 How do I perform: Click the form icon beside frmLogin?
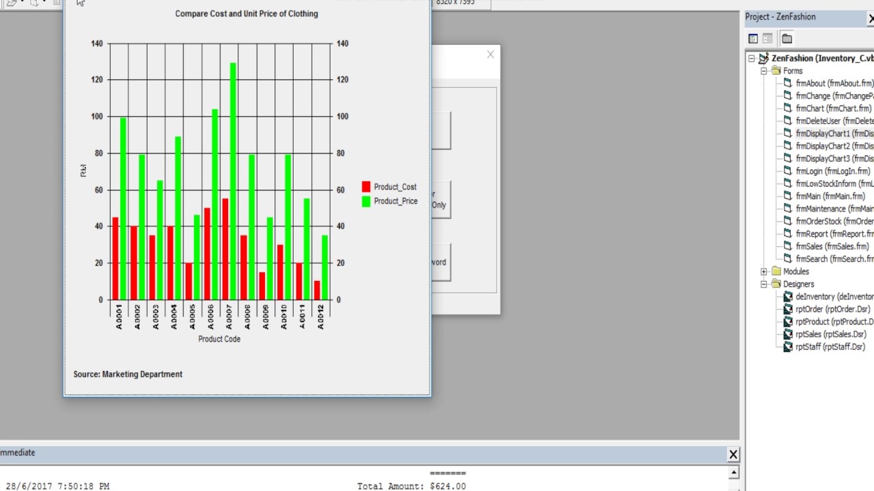(787, 171)
